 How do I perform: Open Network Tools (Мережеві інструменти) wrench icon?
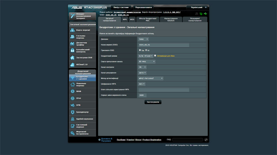[x=72, y=133]
